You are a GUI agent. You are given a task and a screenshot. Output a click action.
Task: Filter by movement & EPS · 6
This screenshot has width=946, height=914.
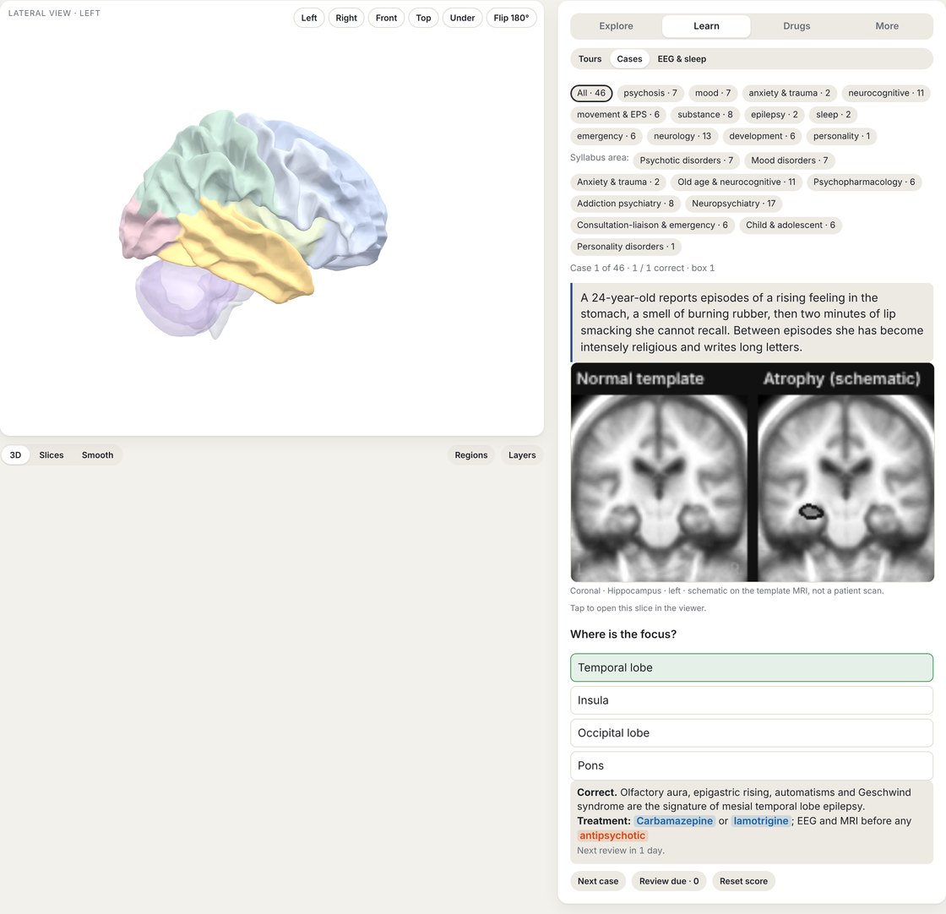tap(617, 115)
